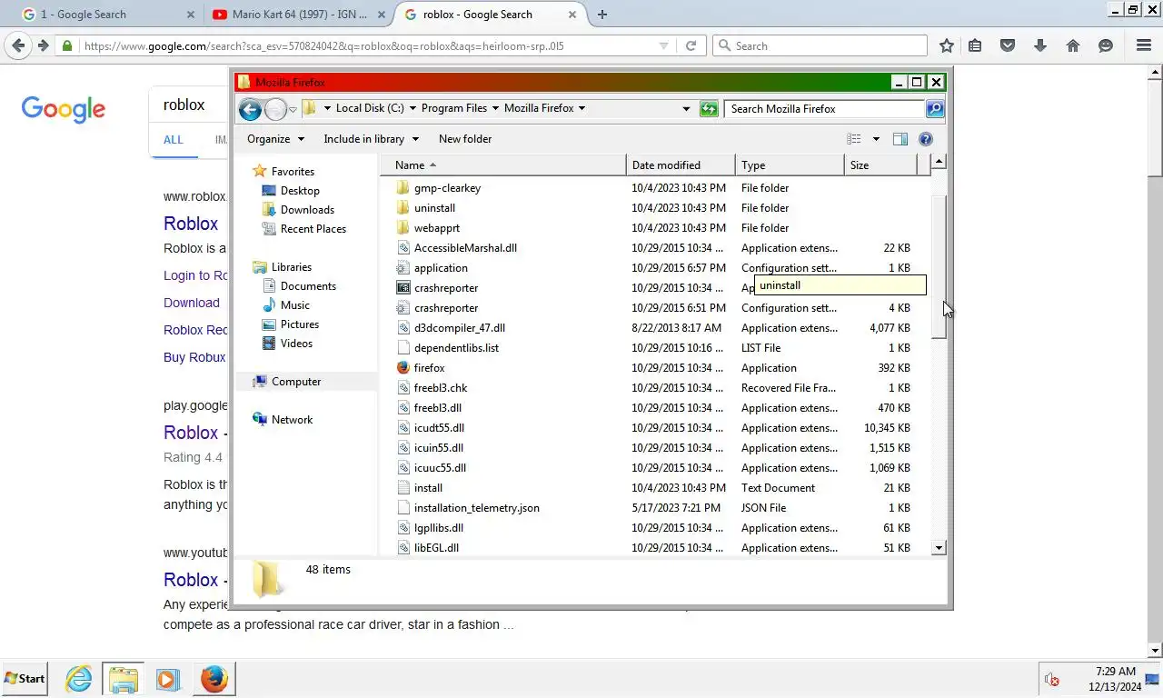Select the firefox application icon in file list
Image resolution: width=1163 pixels, height=698 pixels.
coord(403,368)
